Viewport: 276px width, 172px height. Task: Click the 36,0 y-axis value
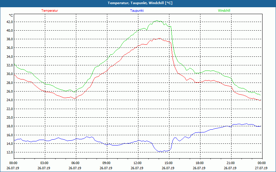click(x=10, y=48)
